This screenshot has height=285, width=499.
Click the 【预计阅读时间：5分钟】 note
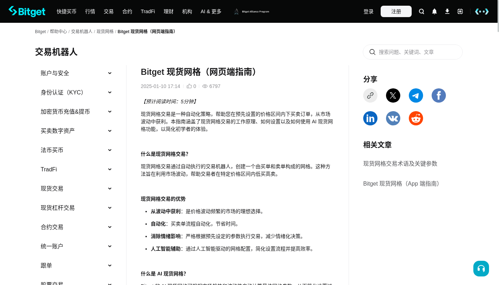pyautogui.click(x=169, y=102)
